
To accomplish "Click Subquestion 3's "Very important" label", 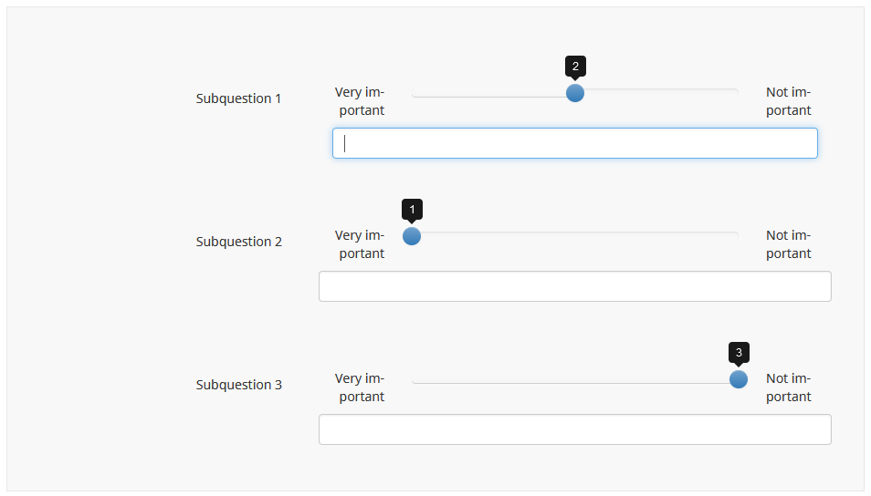I will pyautogui.click(x=361, y=387).
